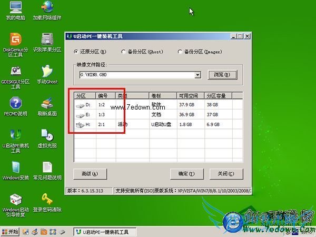
Task: Click third quick launch taskbar icon
Action: (44, 232)
